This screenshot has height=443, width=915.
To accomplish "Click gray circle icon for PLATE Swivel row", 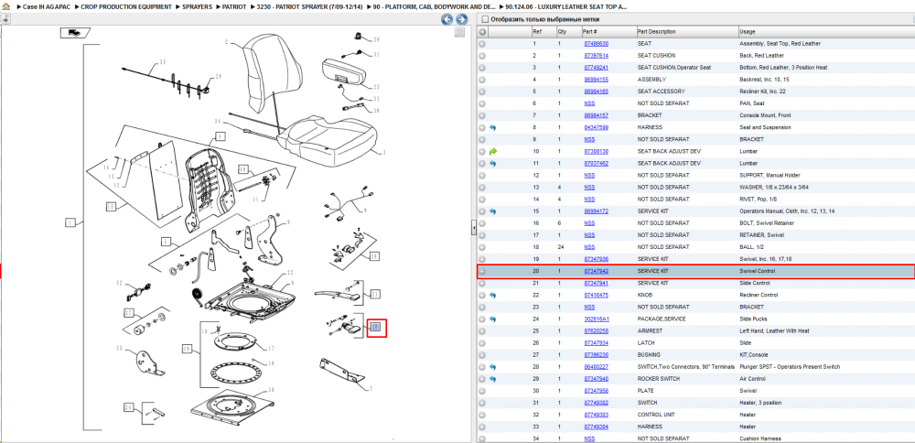I will [482, 391].
